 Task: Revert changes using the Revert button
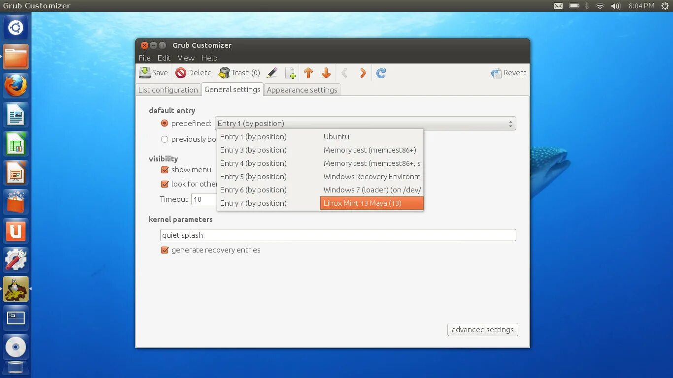[508, 73]
